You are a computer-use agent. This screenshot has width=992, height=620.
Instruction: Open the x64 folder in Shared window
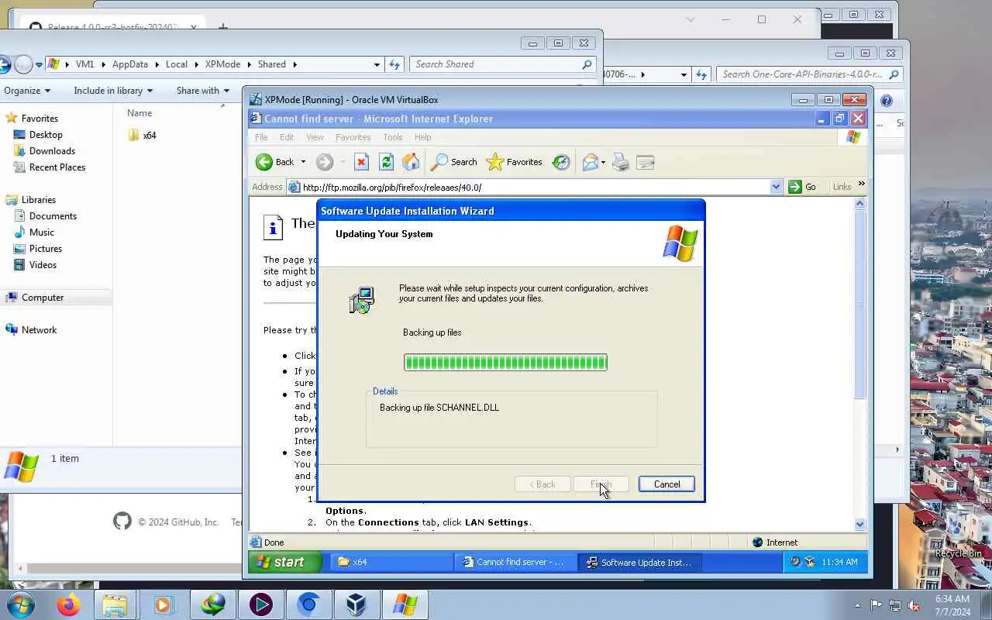point(142,135)
